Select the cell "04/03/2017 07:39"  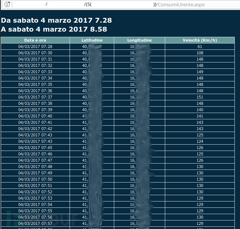click(x=35, y=110)
